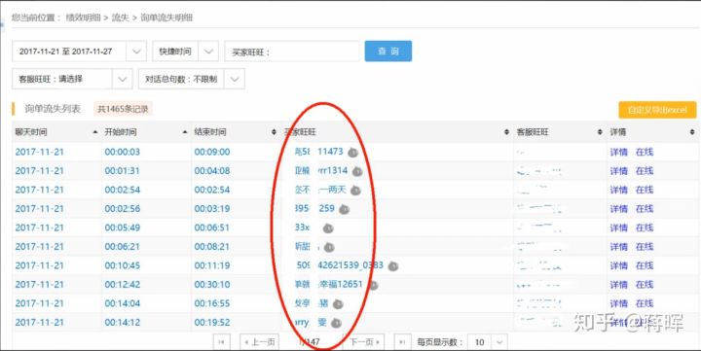Click 询单流失列表 section title
Screen dimensions: 701x351
53,109
